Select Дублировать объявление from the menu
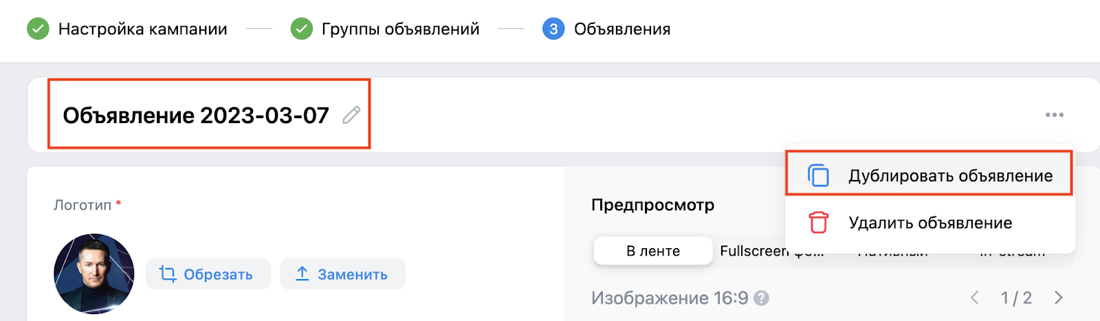1100x321 pixels. point(950,176)
